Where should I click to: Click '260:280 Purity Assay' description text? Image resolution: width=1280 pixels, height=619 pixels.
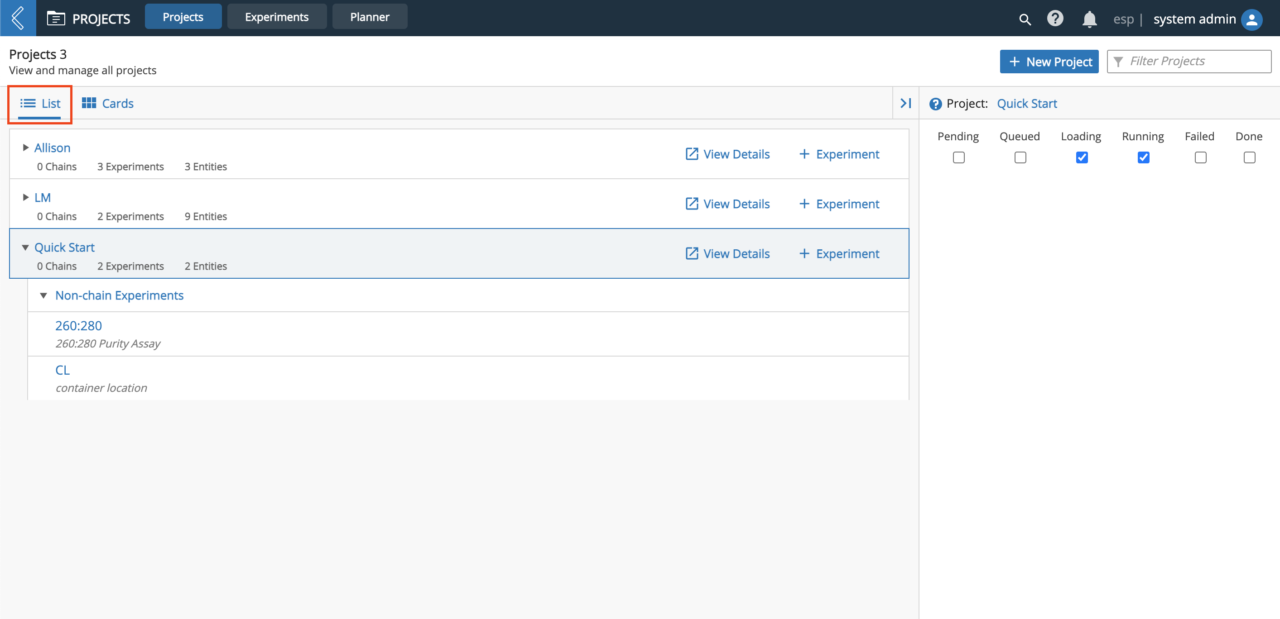(108, 343)
